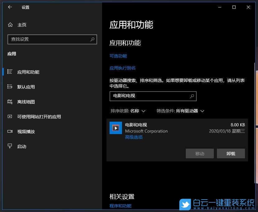Image resolution: width=258 pixels, height=212 pixels.
Task: Open 可使用网站打开的应用 settings
Action: [x=39, y=116]
